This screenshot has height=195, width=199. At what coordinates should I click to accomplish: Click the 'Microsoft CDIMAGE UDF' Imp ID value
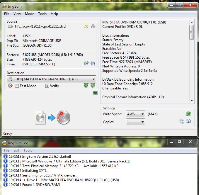pos(42,41)
